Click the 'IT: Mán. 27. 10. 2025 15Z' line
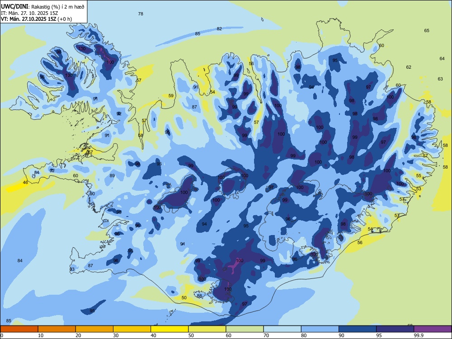 click(x=29, y=13)
